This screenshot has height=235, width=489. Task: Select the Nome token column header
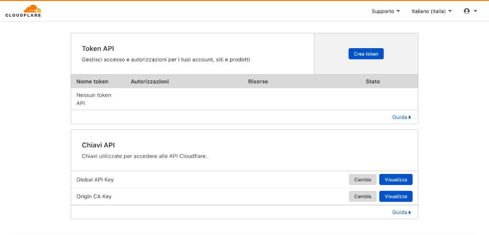pos(92,82)
